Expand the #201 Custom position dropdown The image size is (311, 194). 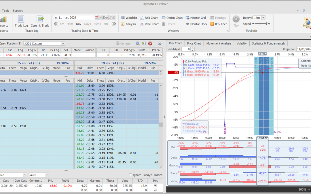(x=63, y=43)
